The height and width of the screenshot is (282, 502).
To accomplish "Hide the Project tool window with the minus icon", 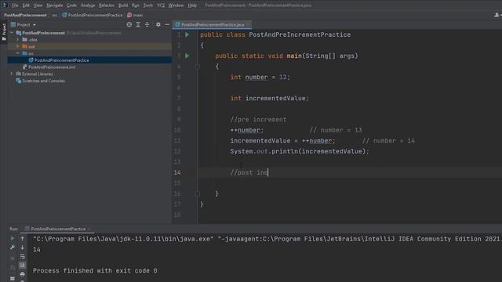I will [x=167, y=24].
